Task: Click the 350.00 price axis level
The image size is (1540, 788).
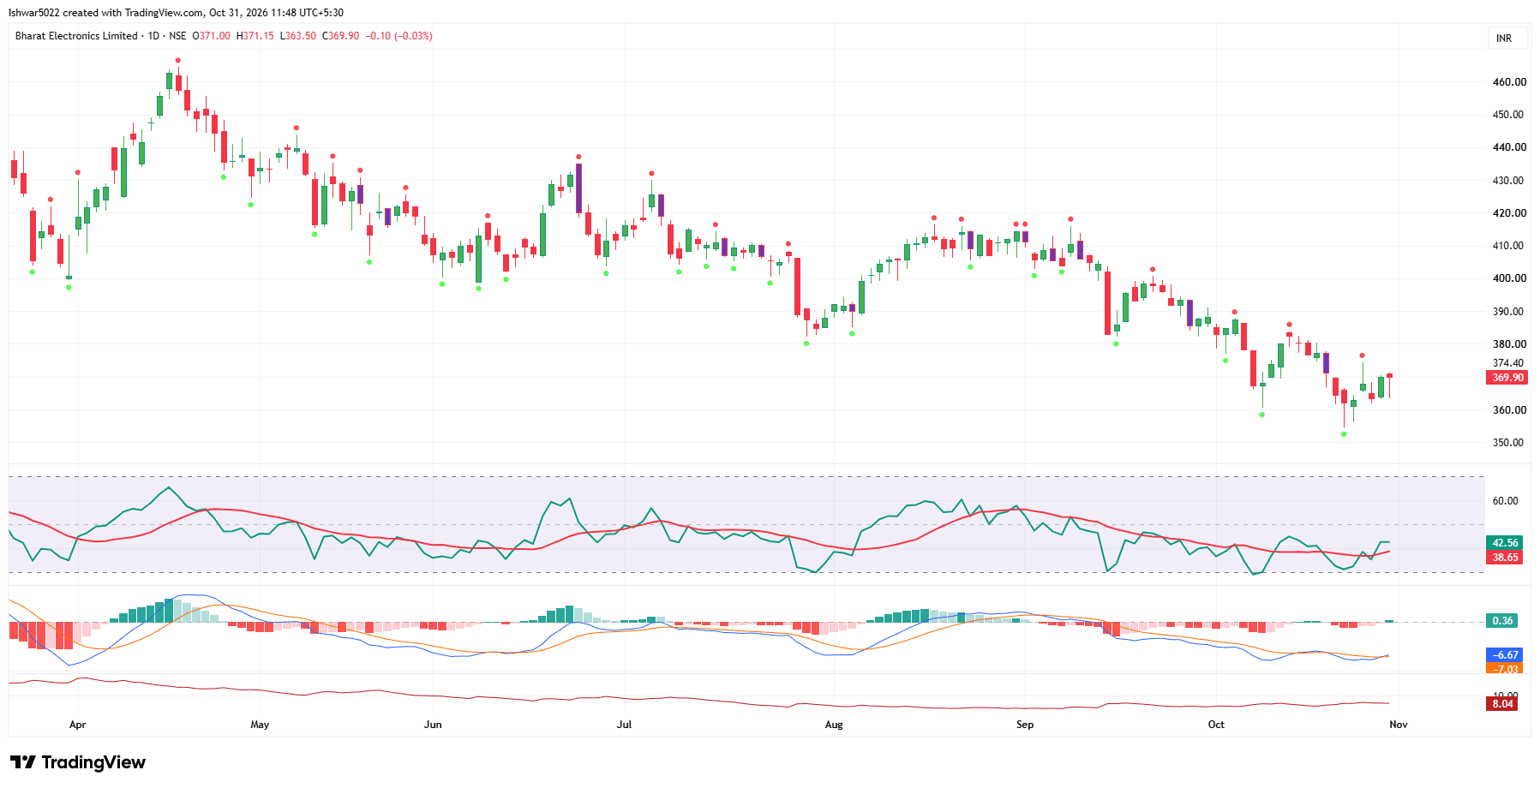Action: point(1508,443)
